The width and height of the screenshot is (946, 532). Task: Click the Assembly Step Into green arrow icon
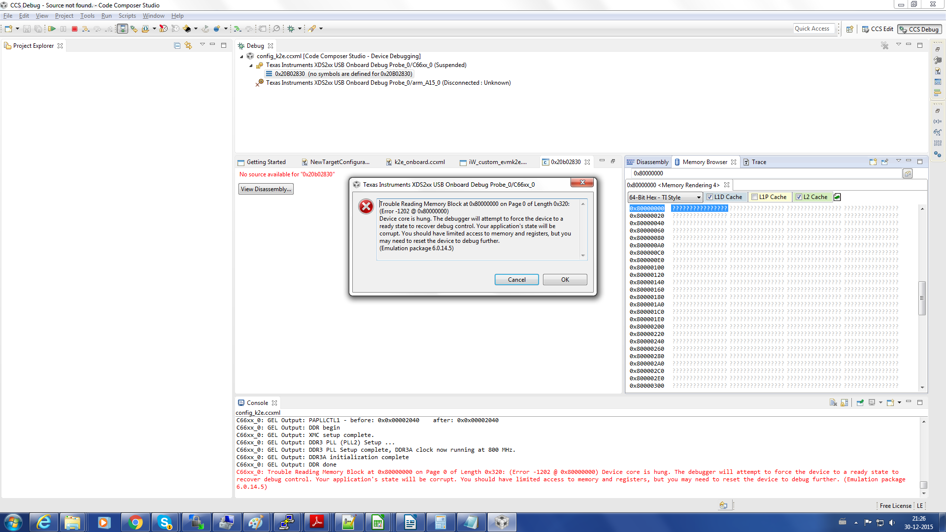pos(237,29)
